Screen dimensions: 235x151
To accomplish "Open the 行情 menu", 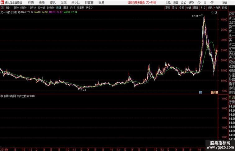I will pos(31,2).
